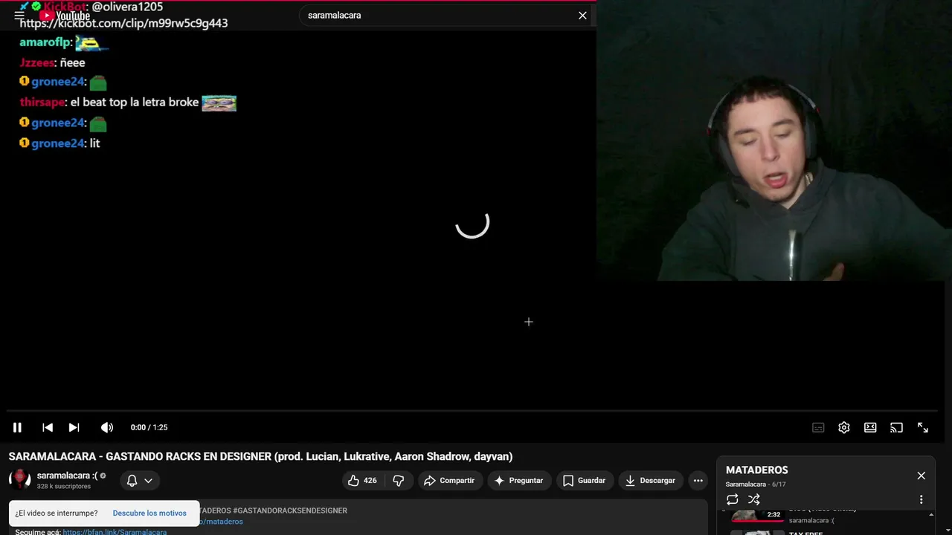Screen dimensions: 952x535
Task: Cast video to a TV
Action: point(896,427)
